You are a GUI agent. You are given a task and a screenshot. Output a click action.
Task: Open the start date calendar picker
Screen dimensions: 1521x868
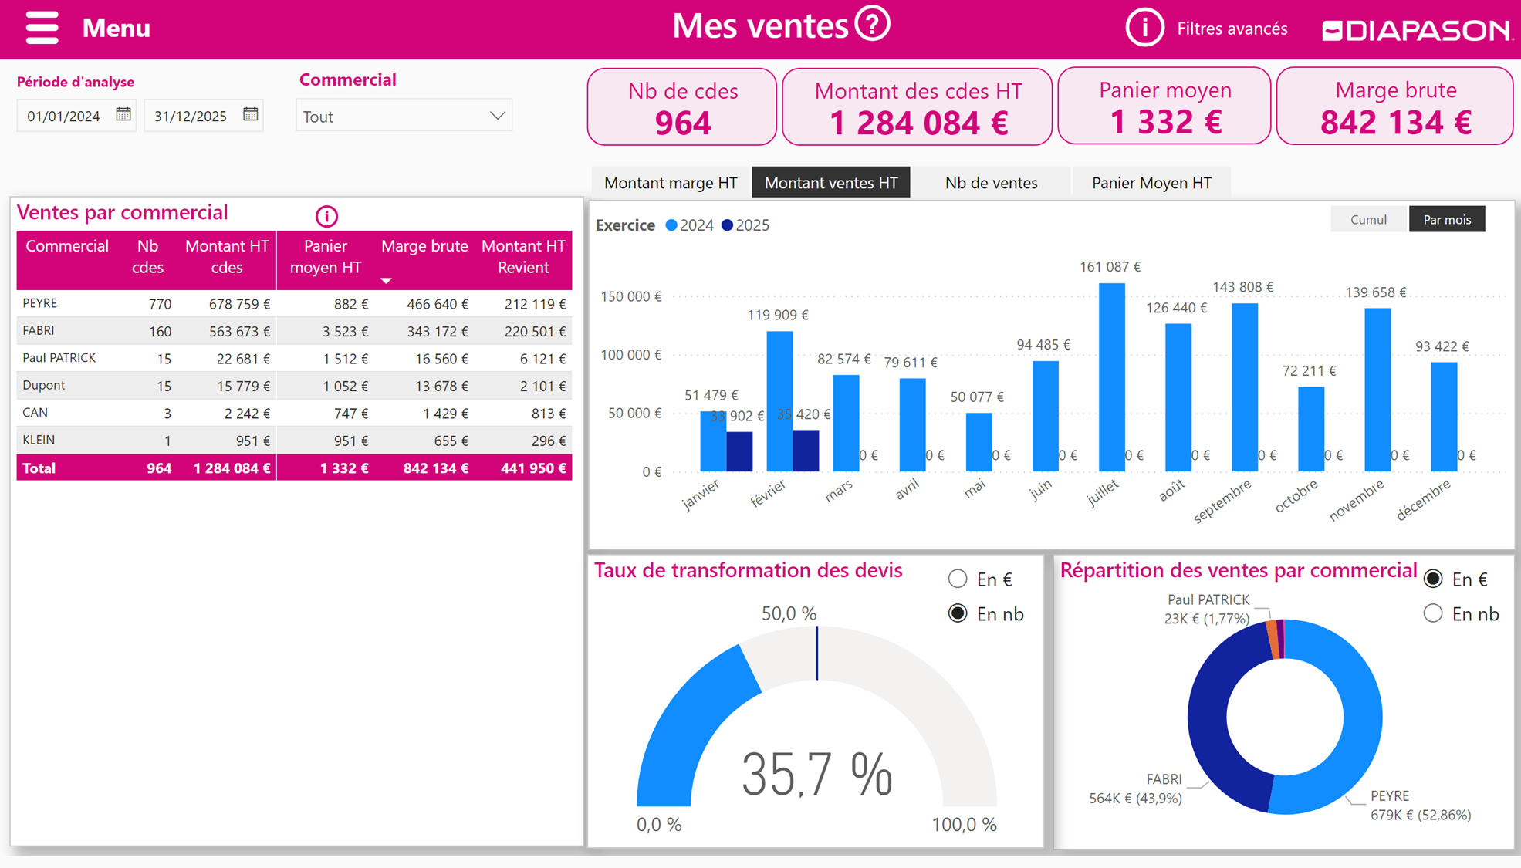click(x=123, y=114)
